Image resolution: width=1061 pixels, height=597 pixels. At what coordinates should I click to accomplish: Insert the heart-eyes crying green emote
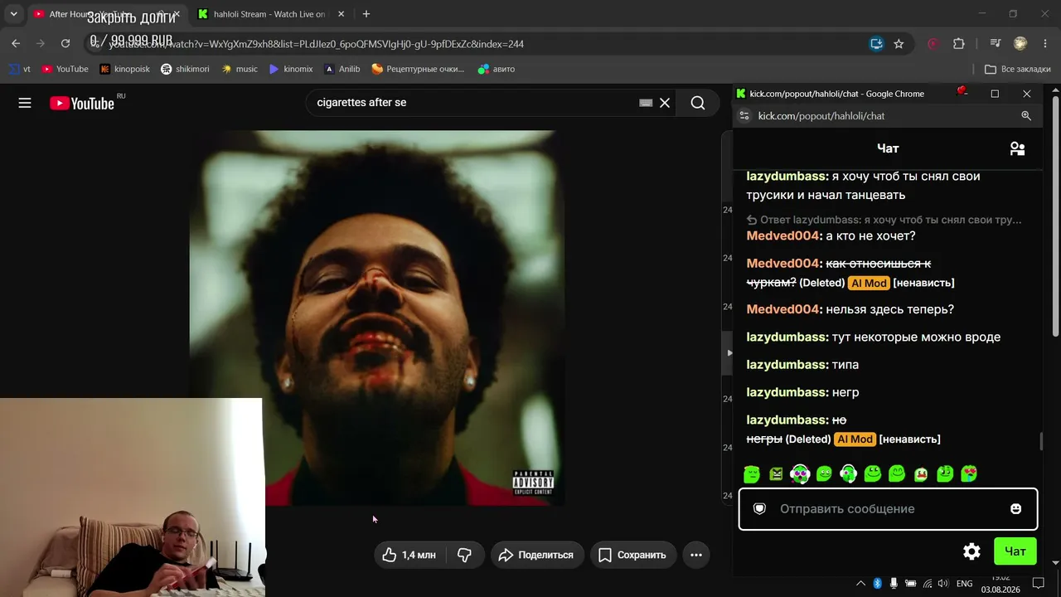coord(969,473)
